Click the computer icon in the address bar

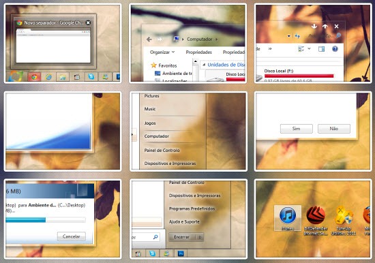click(x=177, y=39)
